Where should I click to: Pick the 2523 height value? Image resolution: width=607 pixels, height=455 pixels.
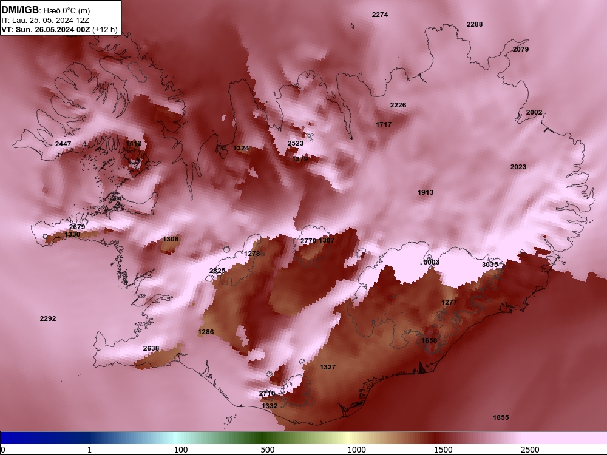(x=296, y=144)
